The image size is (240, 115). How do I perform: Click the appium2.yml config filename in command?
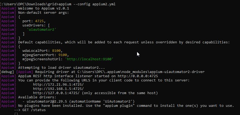pyautogui.click(x=104, y=4)
